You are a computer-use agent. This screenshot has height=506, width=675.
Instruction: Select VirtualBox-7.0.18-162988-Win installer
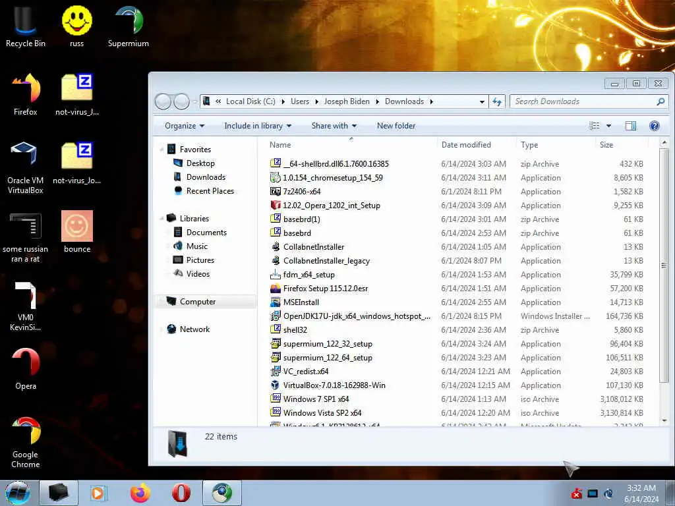334,385
